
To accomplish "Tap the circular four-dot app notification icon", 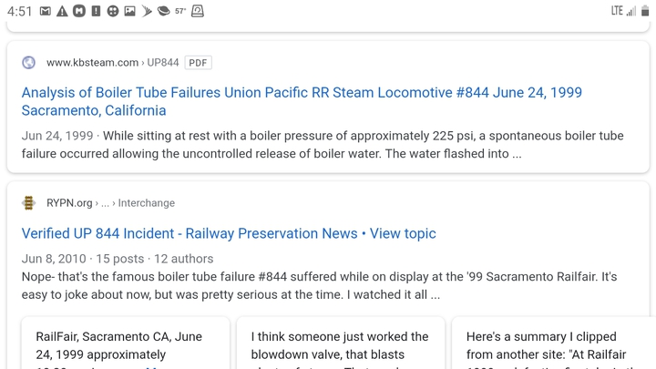I will pyautogui.click(x=113, y=11).
